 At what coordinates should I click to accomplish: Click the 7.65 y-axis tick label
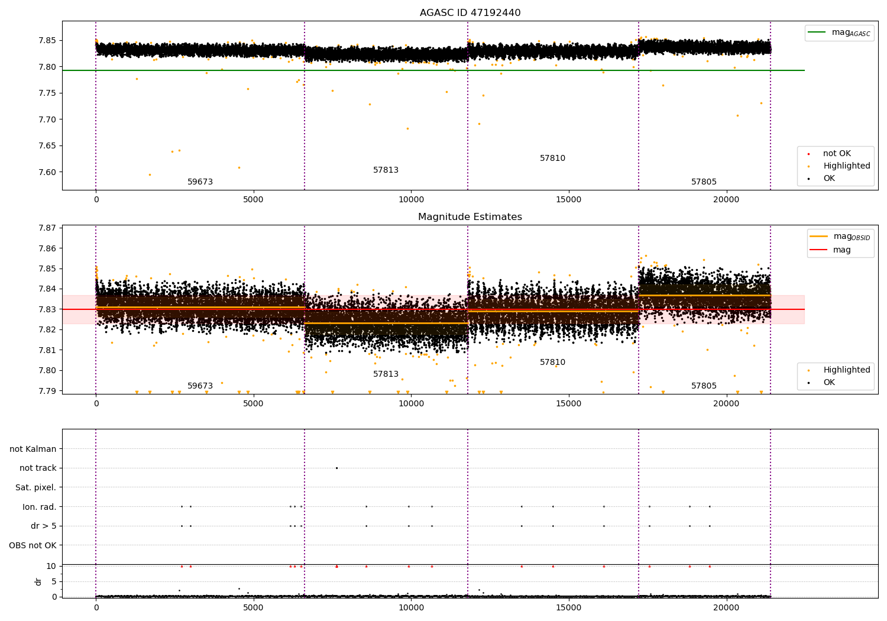(47, 146)
